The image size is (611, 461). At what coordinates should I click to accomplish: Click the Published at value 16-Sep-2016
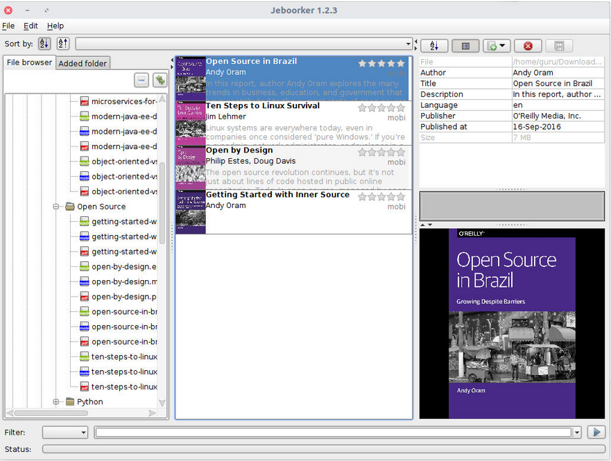tap(558, 127)
